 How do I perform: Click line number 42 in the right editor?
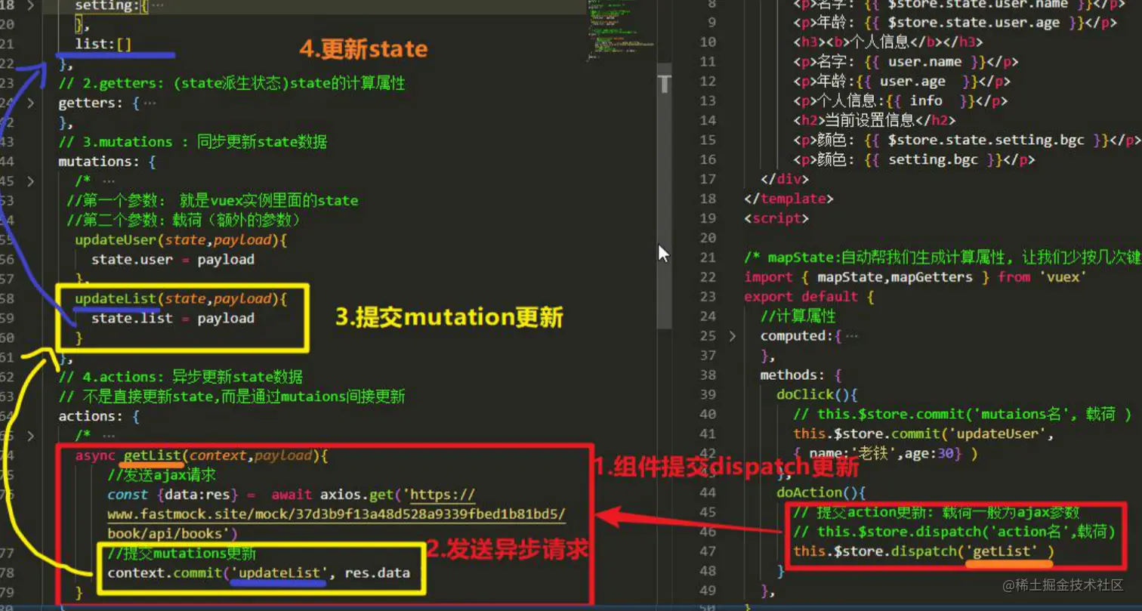[708, 453]
